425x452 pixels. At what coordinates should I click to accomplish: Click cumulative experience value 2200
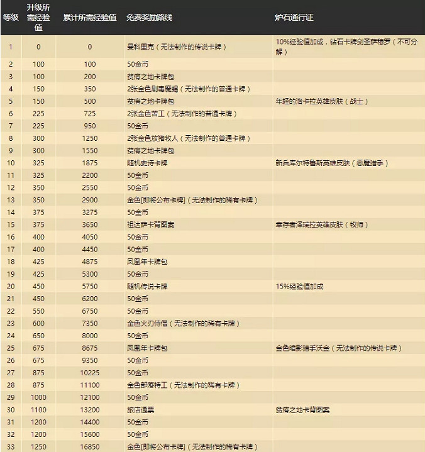pos(90,175)
